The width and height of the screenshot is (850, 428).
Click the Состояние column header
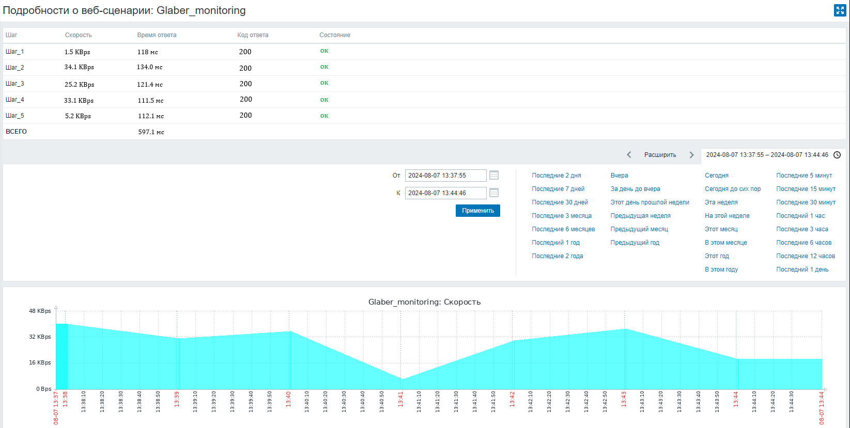pyautogui.click(x=335, y=35)
